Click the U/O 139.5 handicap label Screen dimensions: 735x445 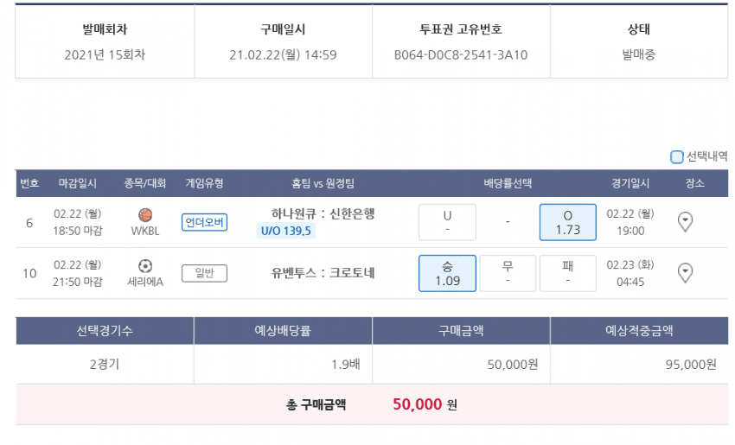pyautogui.click(x=286, y=231)
